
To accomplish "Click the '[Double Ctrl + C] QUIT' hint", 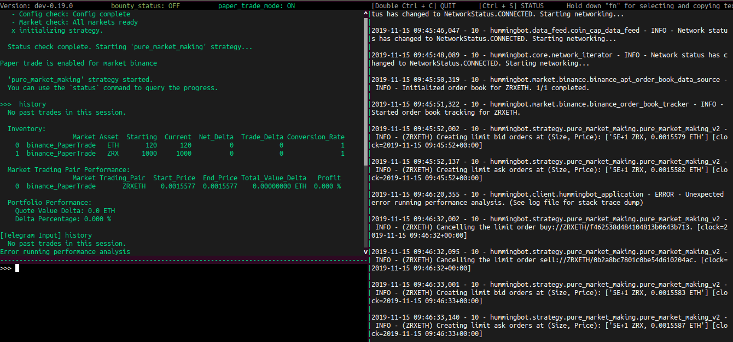I will [414, 6].
